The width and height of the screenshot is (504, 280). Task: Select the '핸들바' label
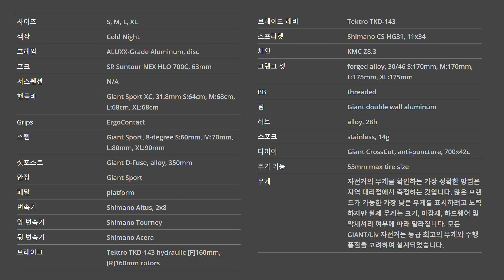coord(27,97)
